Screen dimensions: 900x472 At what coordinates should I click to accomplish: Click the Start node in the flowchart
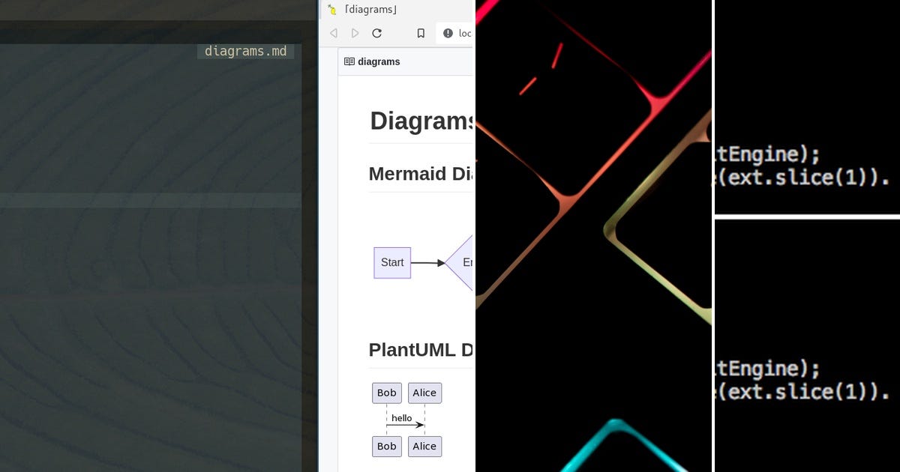coord(391,262)
